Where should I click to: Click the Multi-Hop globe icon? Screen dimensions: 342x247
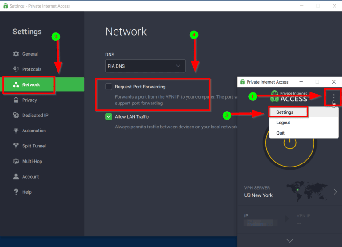pos(16,161)
